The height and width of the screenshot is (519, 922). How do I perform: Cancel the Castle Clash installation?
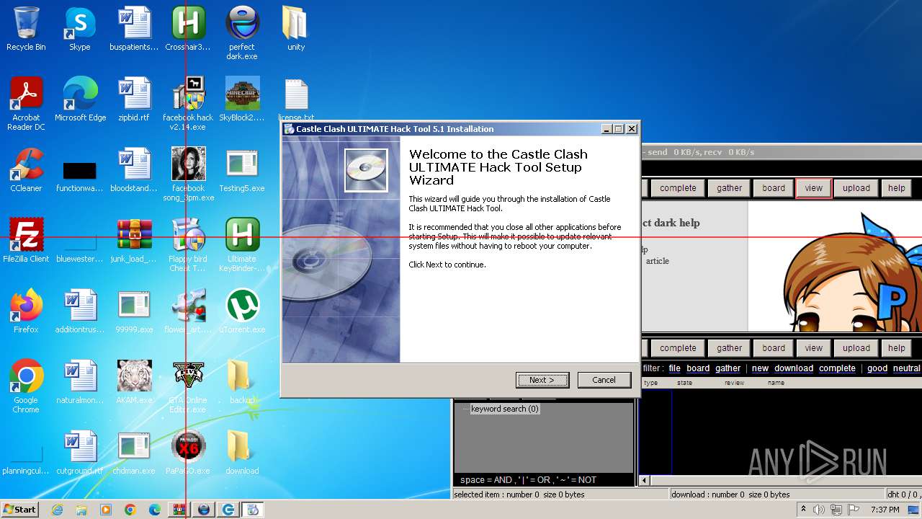point(604,380)
